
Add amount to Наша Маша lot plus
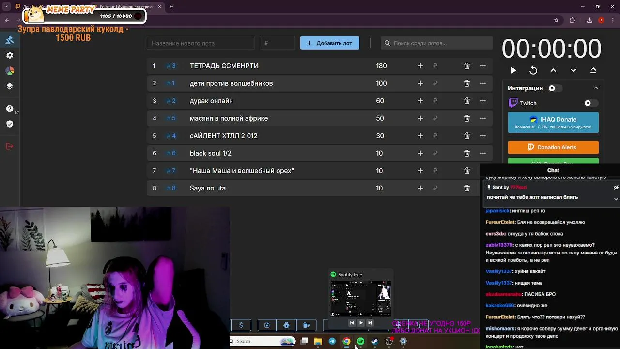(420, 171)
